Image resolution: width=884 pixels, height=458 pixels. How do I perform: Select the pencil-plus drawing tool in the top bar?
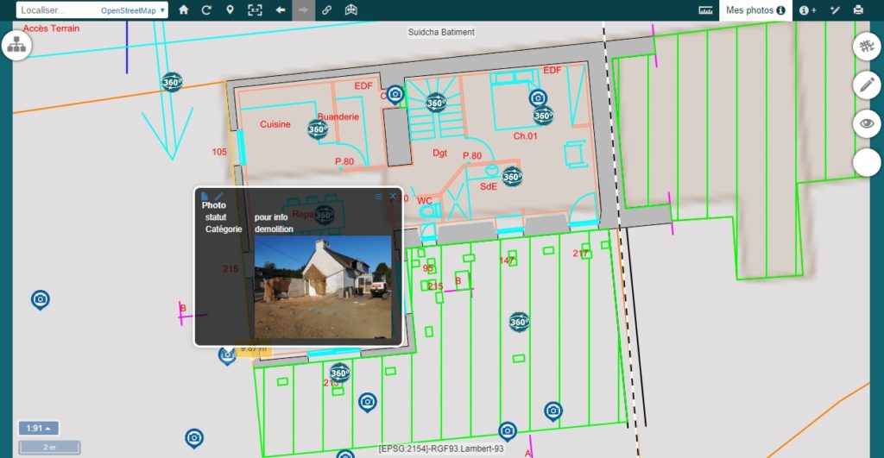click(x=835, y=10)
